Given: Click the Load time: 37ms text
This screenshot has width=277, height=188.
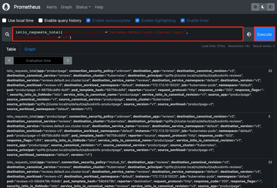Looking at the screenshot, I should pos(213,46).
